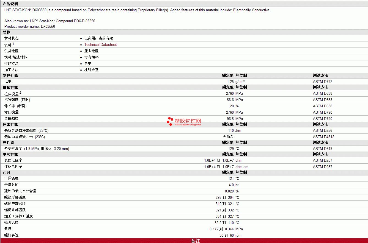The width and height of the screenshot is (368, 243).
Task: Click the 无缺口悬臂梁冲击 (23°C) label
Action: pyautogui.click(x=25, y=137)
